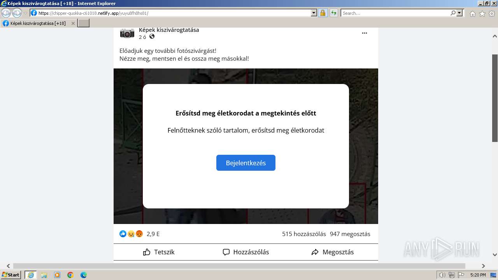Click horizontal scroll left arrow
The height and width of the screenshot is (280, 498).
(x=8, y=266)
